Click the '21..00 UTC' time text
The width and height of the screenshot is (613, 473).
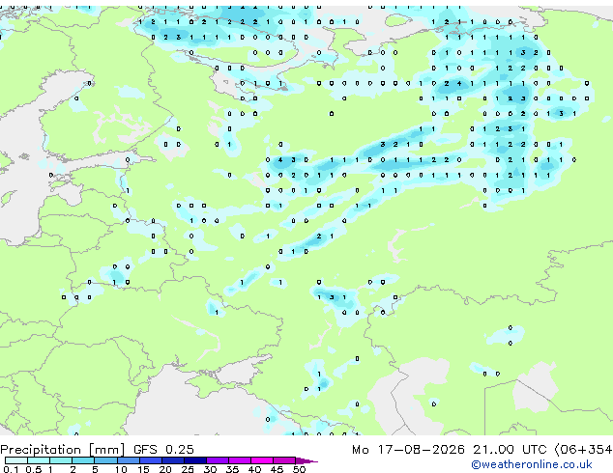pyautogui.click(x=510, y=450)
